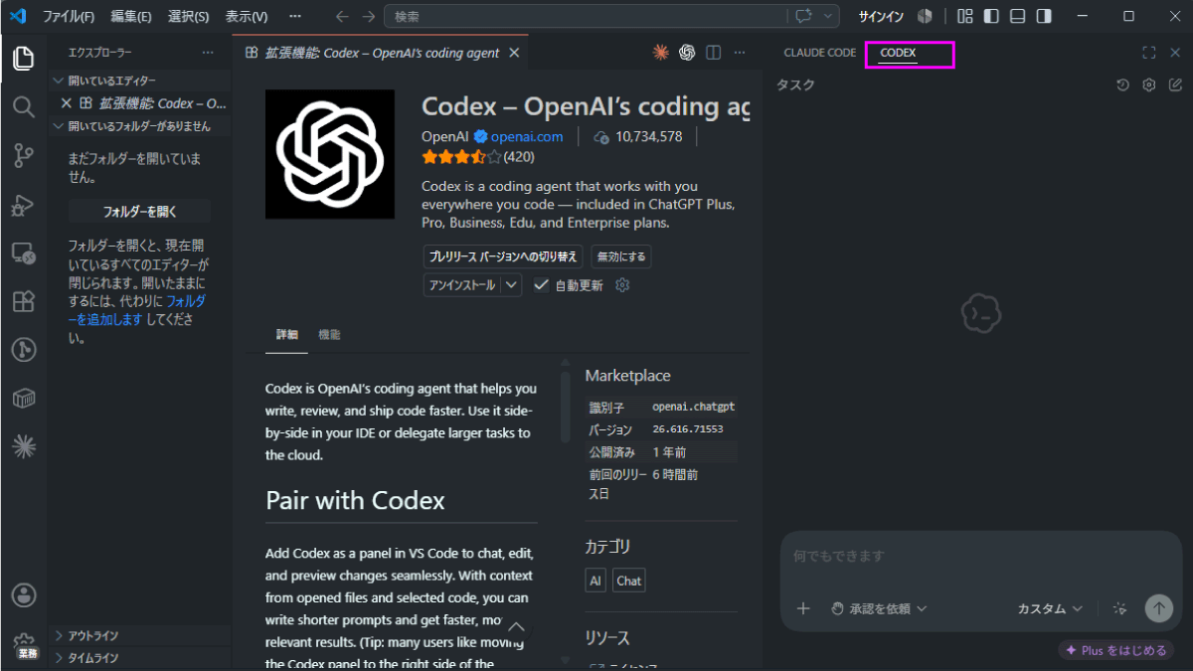Collapse the 開いているフォルダーがありません section
The image size is (1193, 671).
(x=139, y=126)
